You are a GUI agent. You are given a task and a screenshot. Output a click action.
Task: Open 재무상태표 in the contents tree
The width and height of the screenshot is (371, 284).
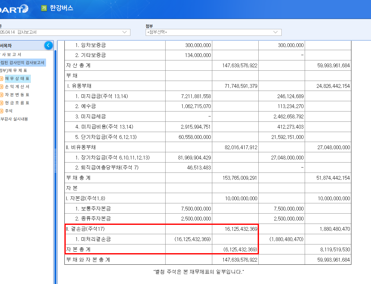click(x=17, y=78)
